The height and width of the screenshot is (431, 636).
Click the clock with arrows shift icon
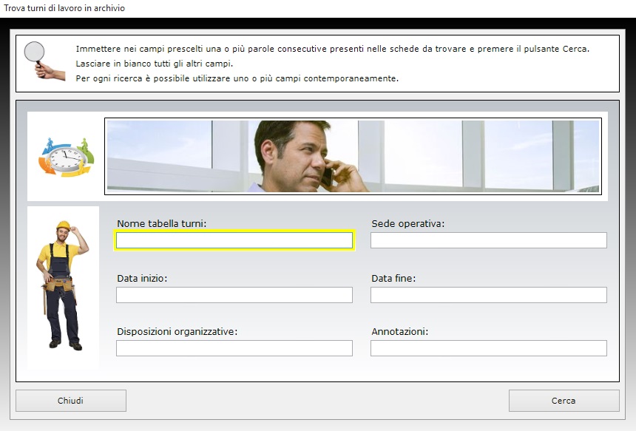(66, 157)
